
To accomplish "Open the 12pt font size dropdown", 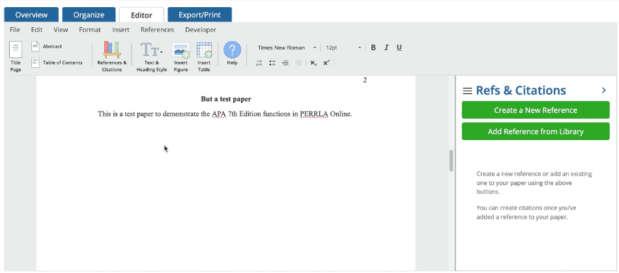I will [x=343, y=48].
